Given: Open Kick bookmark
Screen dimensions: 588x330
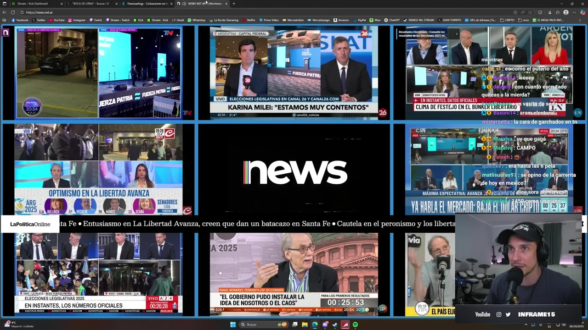Looking at the screenshot, I should click(138, 20).
